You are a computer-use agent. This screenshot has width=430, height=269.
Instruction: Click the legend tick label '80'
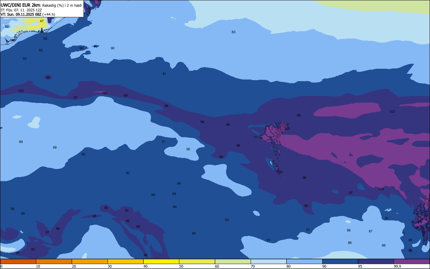click(x=289, y=266)
